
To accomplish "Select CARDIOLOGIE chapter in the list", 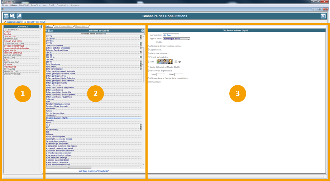I will point(10,37).
